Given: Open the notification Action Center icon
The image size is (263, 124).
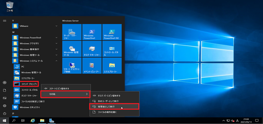Looking at the screenshot, I should tap(256, 120).
